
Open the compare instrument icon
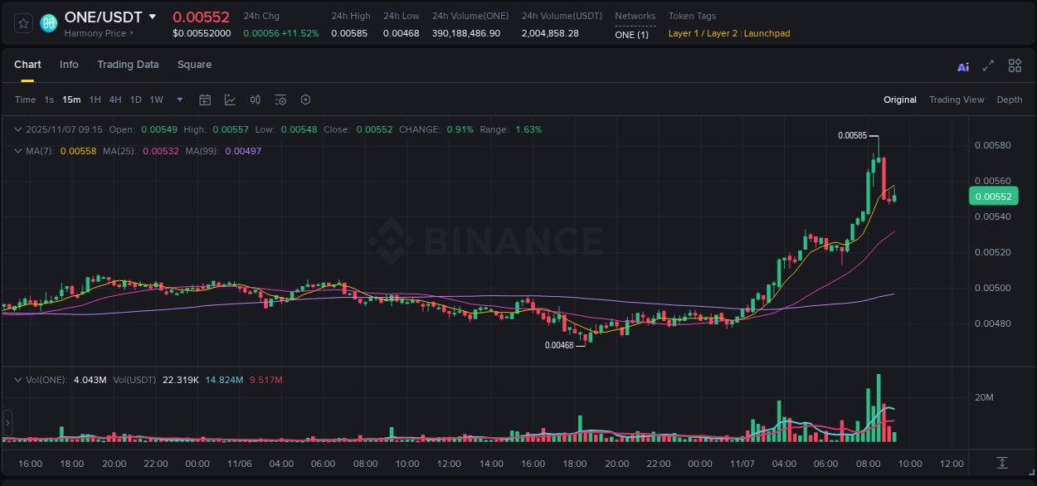click(255, 100)
